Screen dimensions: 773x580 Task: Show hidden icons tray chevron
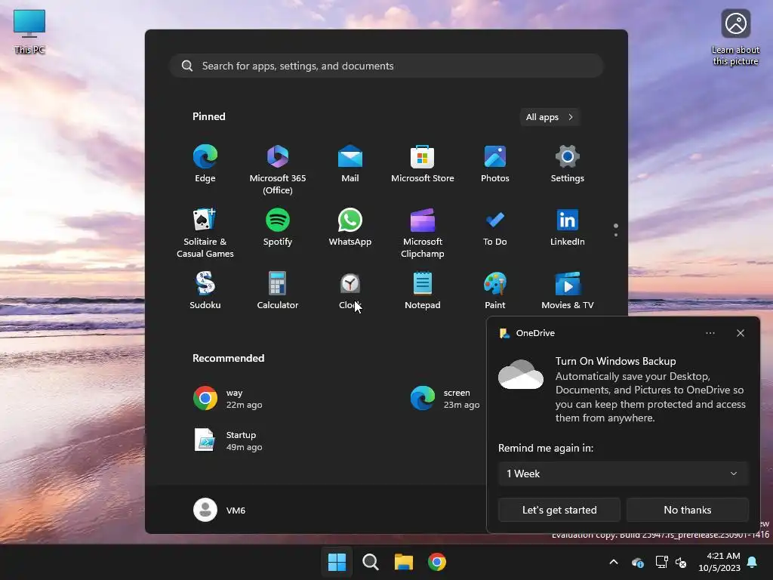tap(614, 562)
